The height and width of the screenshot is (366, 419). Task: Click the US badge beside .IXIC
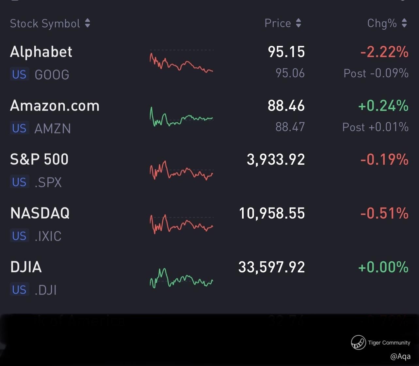click(x=19, y=236)
